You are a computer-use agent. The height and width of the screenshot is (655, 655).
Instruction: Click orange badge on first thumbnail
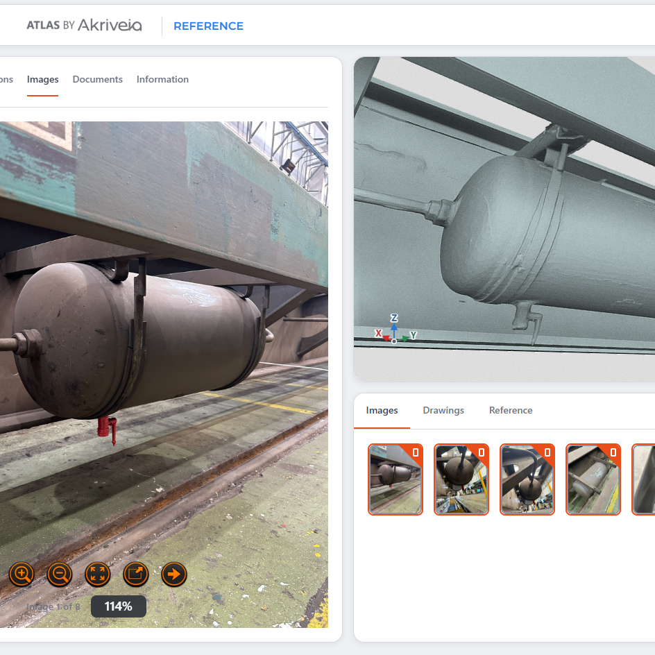[x=414, y=453]
